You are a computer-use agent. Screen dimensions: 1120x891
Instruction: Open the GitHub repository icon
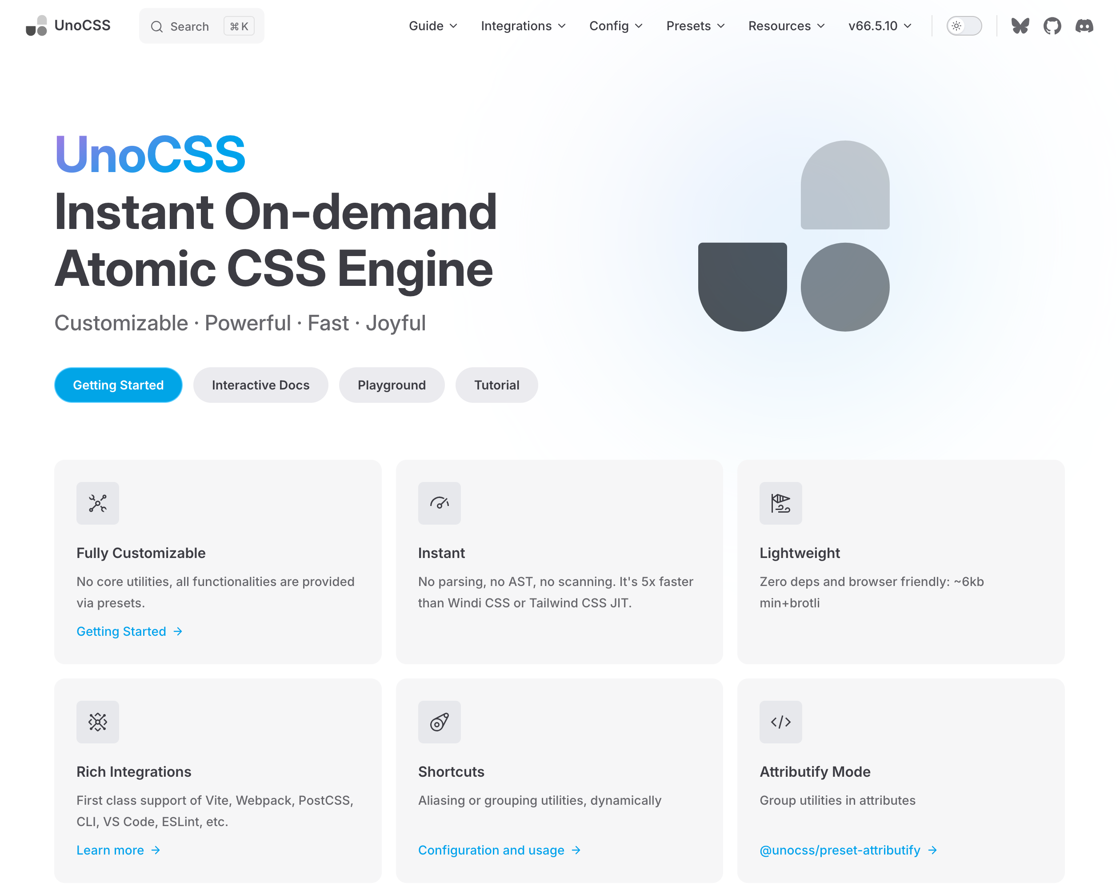[1052, 26]
